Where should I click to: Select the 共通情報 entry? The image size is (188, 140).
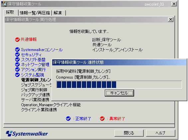[x=29, y=39]
